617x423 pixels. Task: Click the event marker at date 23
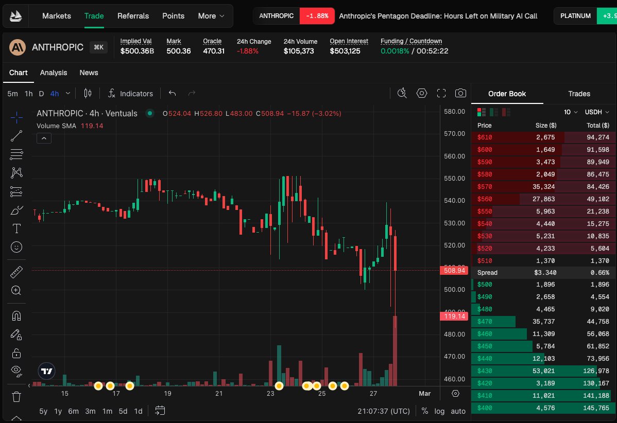click(x=279, y=386)
